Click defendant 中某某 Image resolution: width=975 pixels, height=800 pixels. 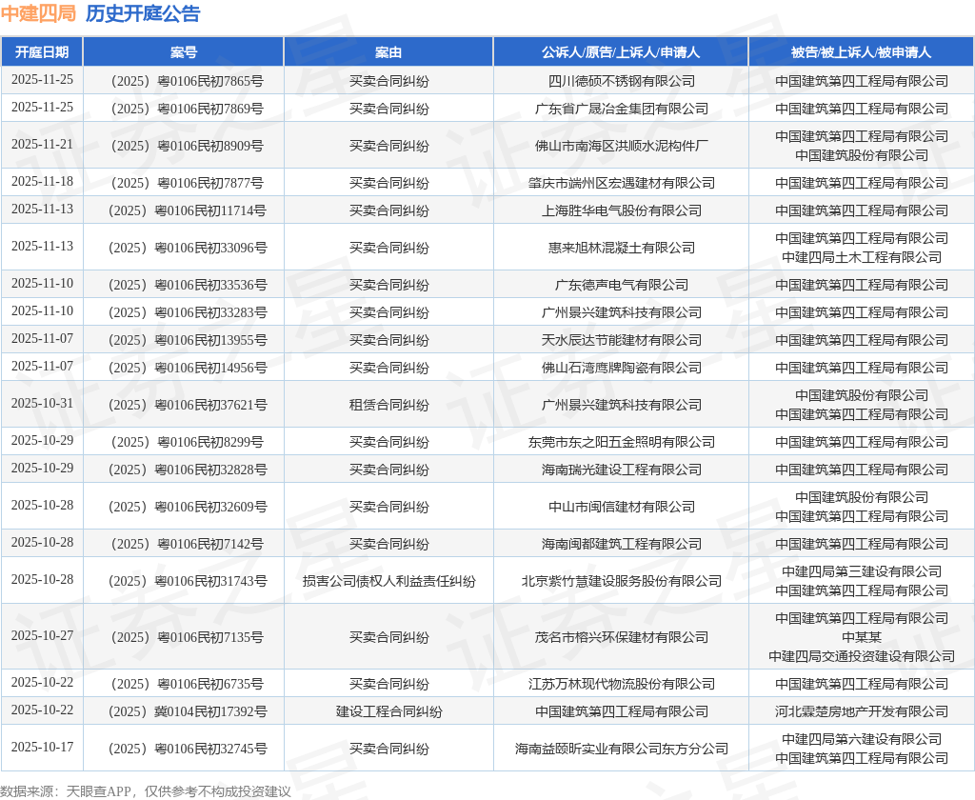[x=861, y=637]
